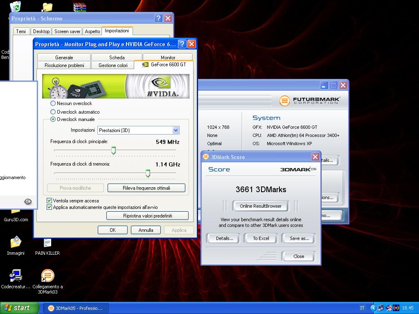Click Ripristina valori predefiniti button

pyautogui.click(x=147, y=216)
